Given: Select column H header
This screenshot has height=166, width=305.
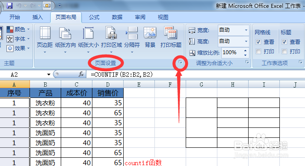Looking at the screenshot, I should pos(233,85).
